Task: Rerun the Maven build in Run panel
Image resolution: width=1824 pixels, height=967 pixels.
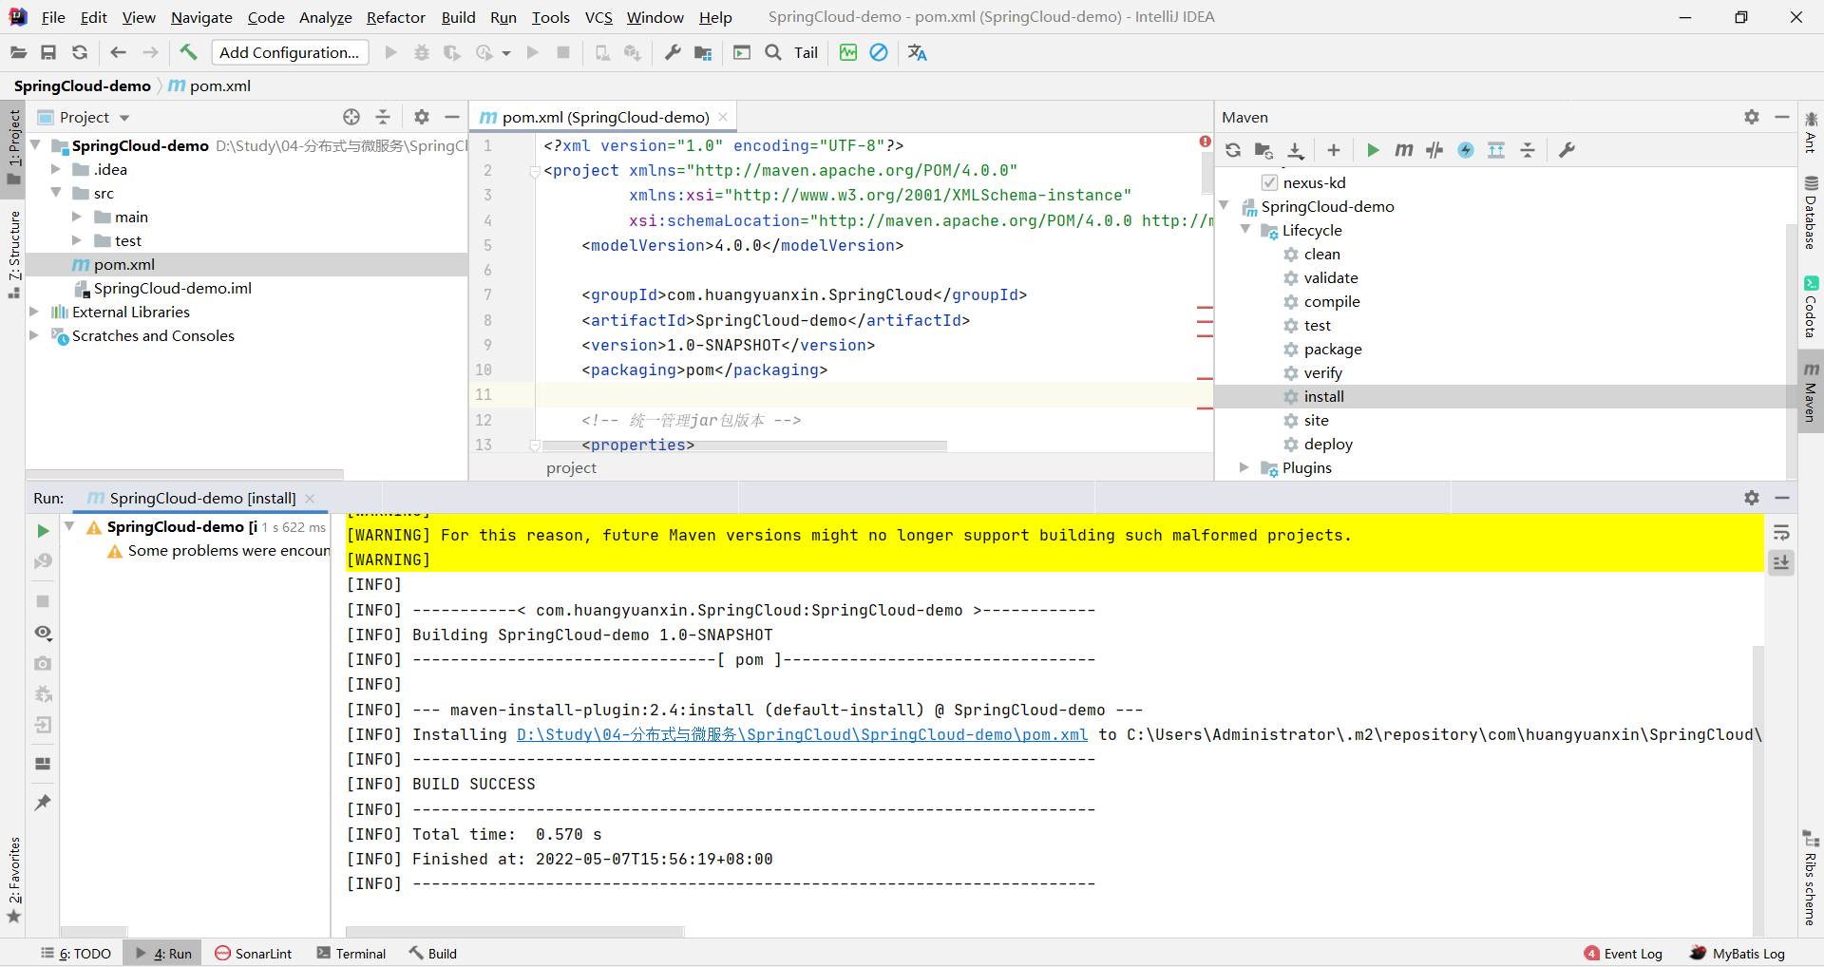Action: click(x=43, y=531)
